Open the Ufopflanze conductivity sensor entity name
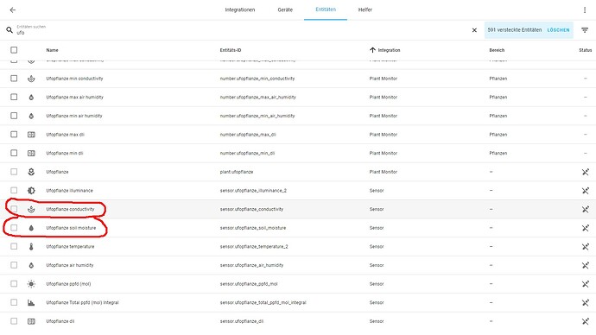Viewport: 596px width, 335px height. (70, 209)
